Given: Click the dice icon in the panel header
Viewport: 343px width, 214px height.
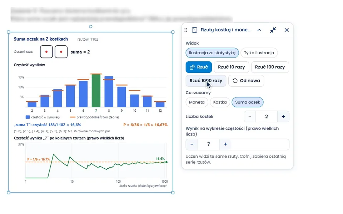Looking at the screenshot, I should [x=194, y=30].
